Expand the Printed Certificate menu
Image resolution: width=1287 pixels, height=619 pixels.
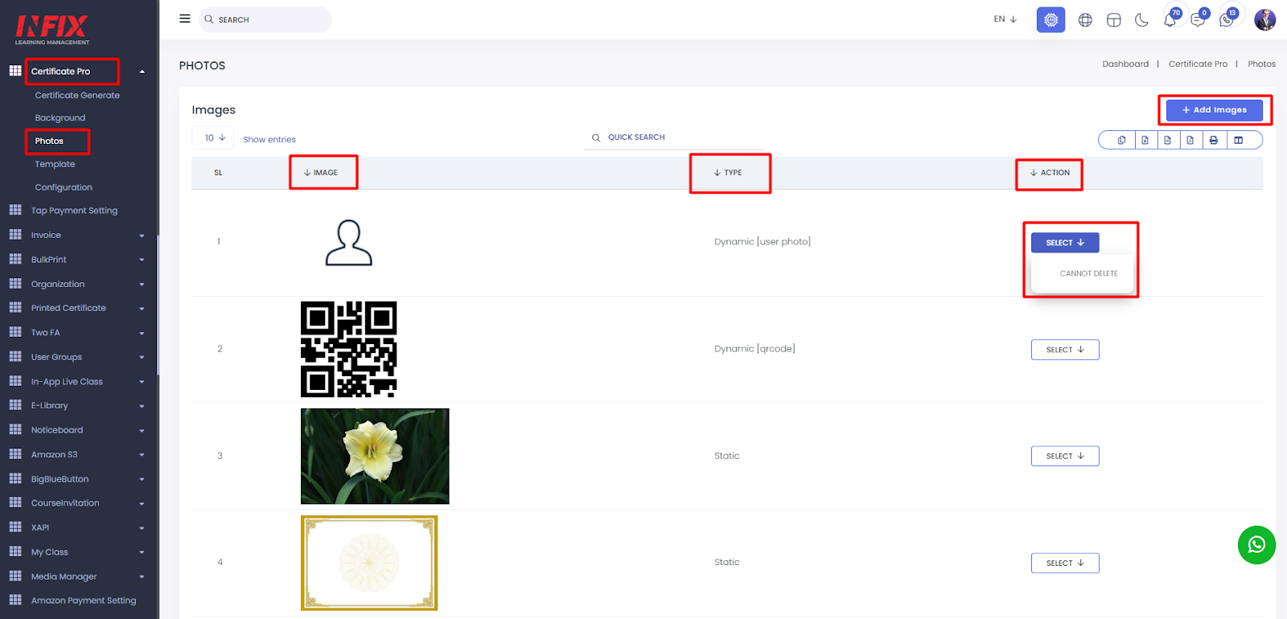click(142, 309)
